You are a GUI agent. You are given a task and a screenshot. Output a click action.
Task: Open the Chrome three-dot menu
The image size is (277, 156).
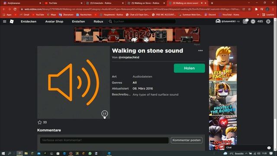[x=273, y=9]
